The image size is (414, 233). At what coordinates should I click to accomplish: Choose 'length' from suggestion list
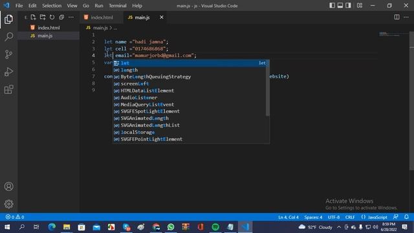[190, 70]
